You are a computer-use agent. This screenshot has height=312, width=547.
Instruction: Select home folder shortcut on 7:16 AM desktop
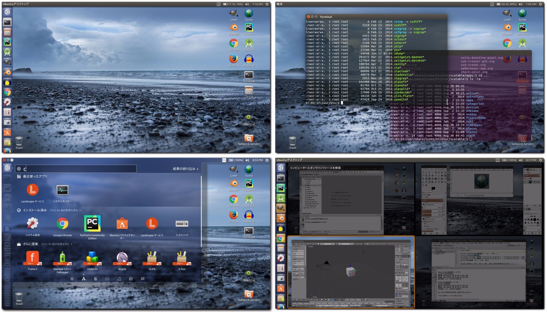point(249,15)
